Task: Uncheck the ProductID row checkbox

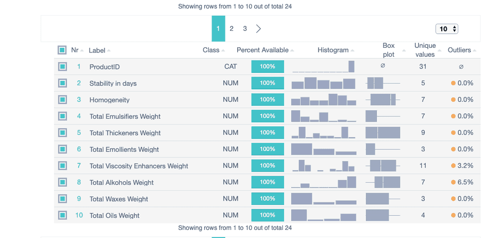Action: (62, 67)
